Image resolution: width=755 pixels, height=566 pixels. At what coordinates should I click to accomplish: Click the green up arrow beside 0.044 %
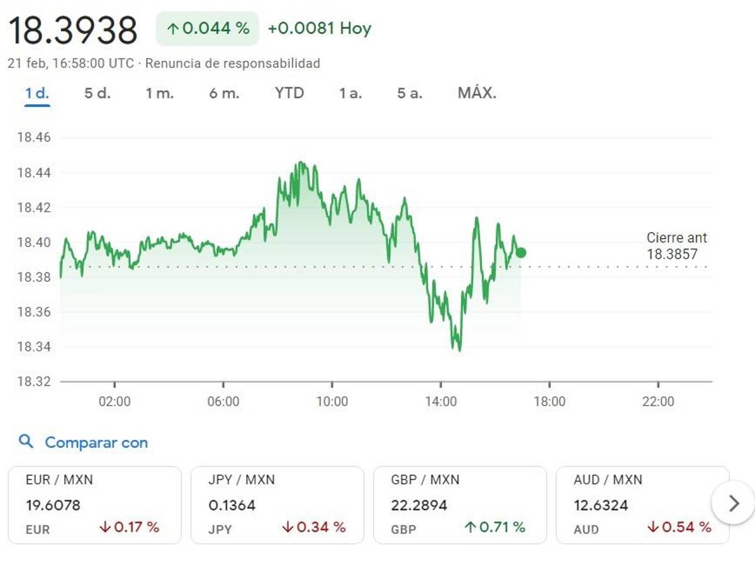pyautogui.click(x=173, y=28)
